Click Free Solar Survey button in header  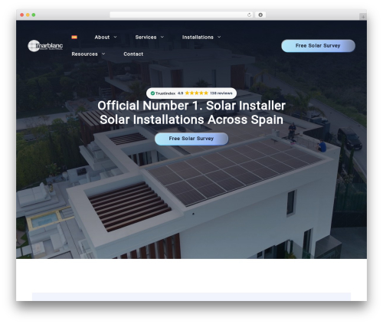tap(318, 46)
